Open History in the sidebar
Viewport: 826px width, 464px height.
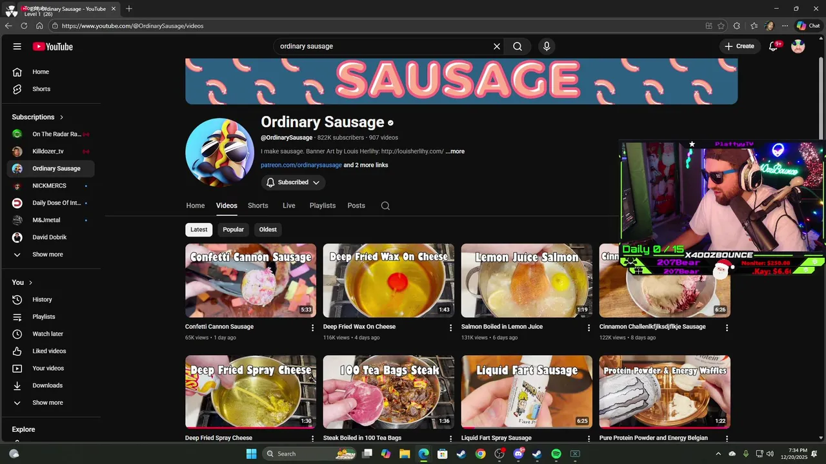point(50,300)
